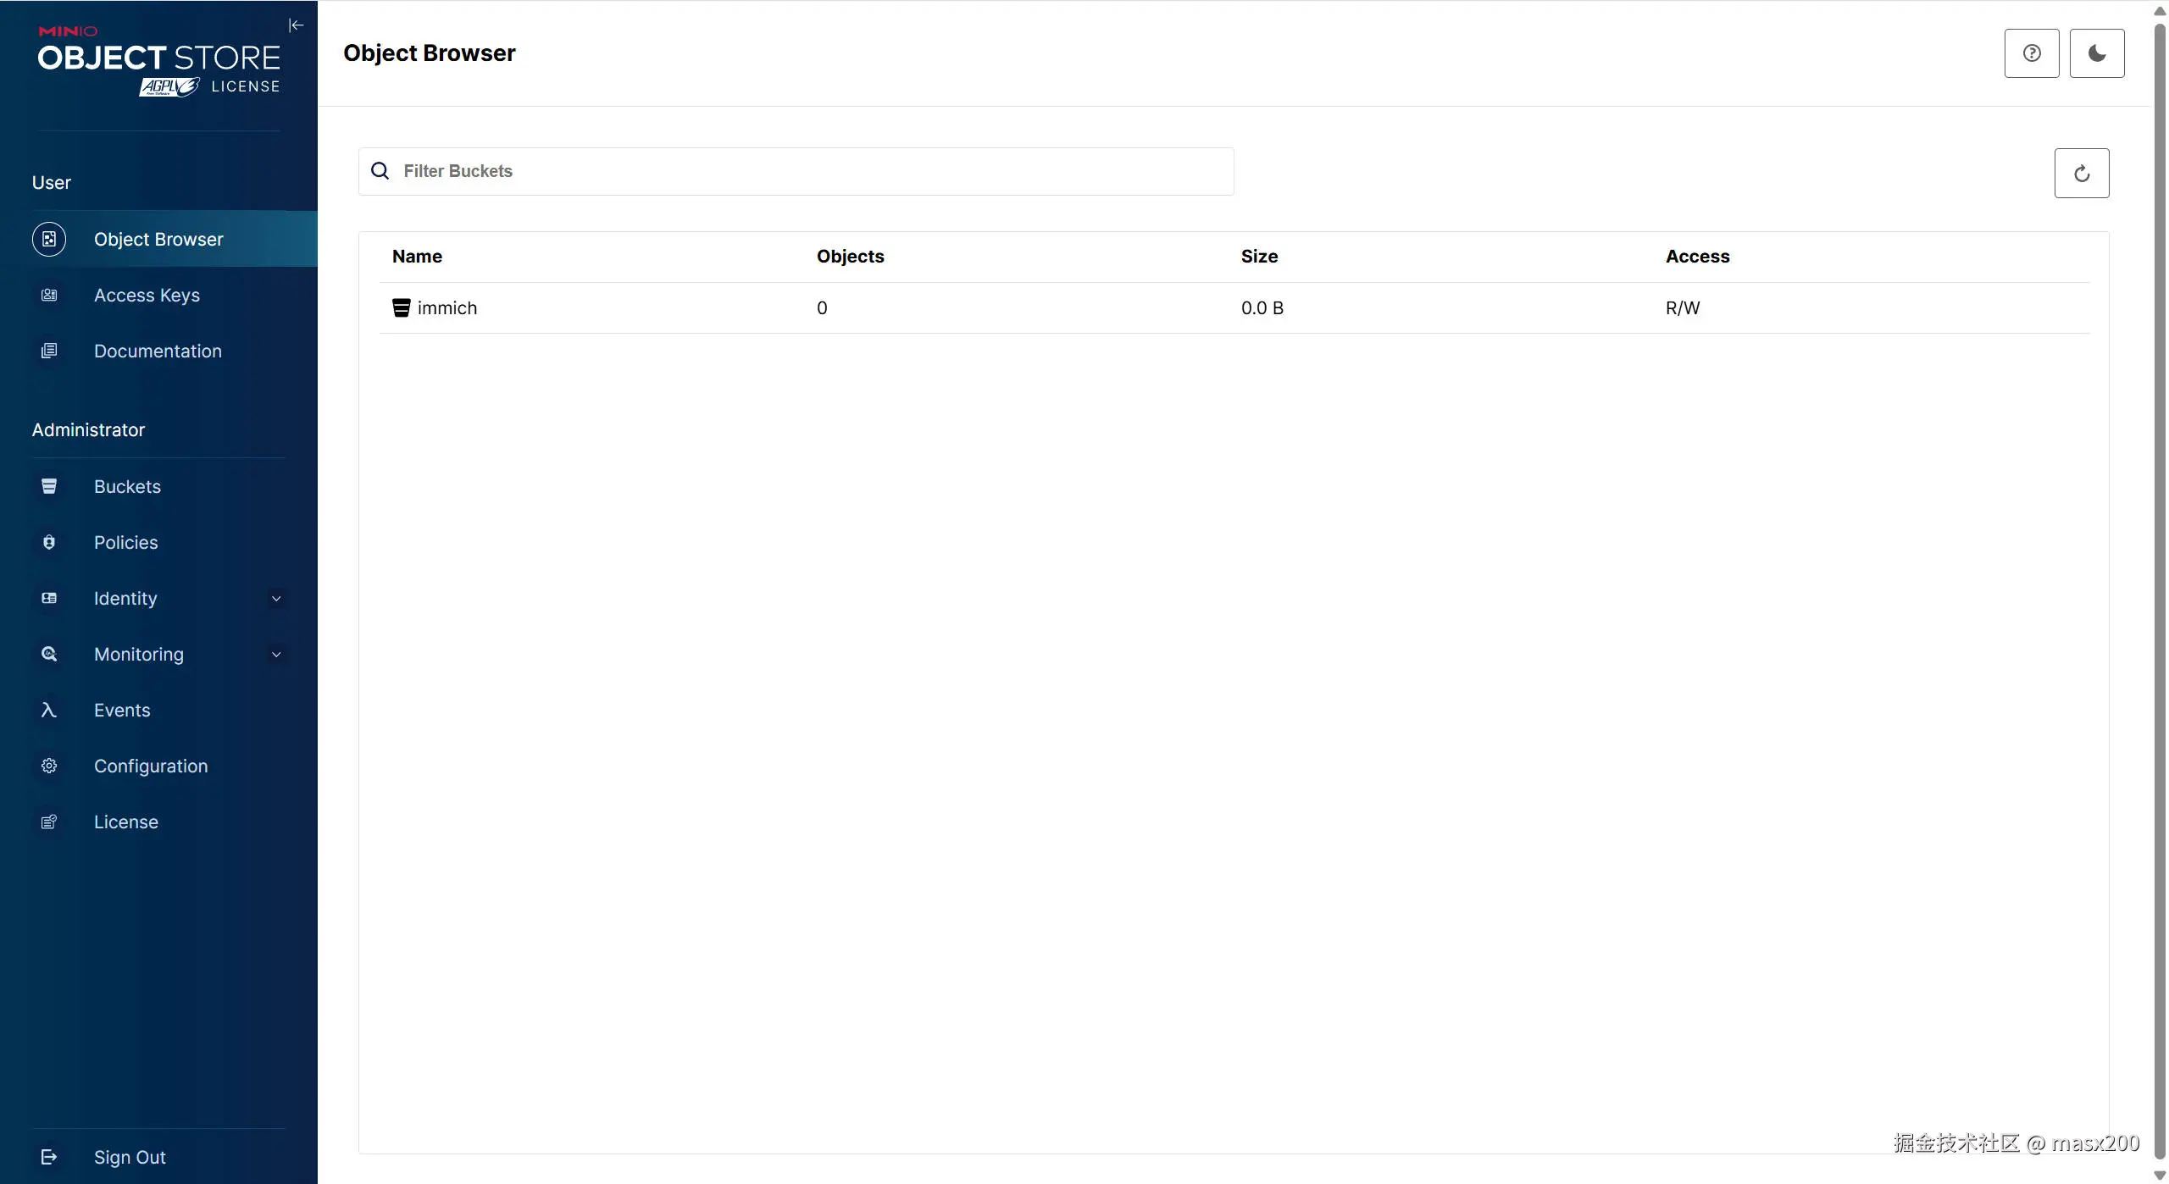Expand the Monitoring submenu chevron
2169x1184 pixels.
[276, 655]
